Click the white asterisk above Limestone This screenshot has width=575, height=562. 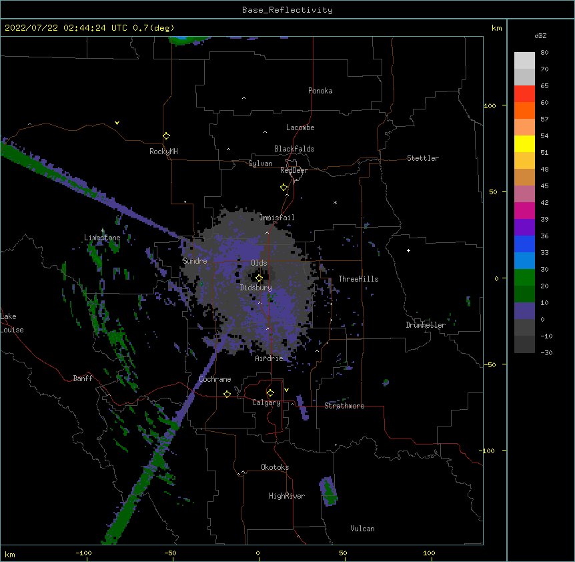pos(103,231)
